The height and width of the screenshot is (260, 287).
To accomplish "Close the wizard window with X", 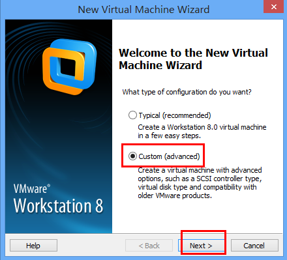I will 274,7.
